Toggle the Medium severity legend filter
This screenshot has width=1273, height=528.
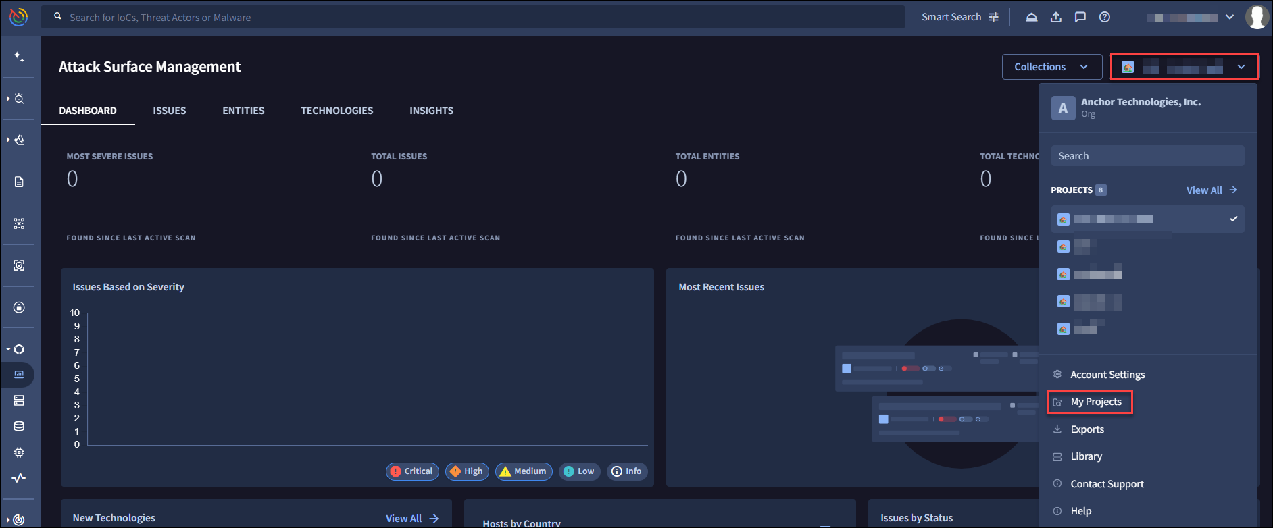(x=524, y=471)
